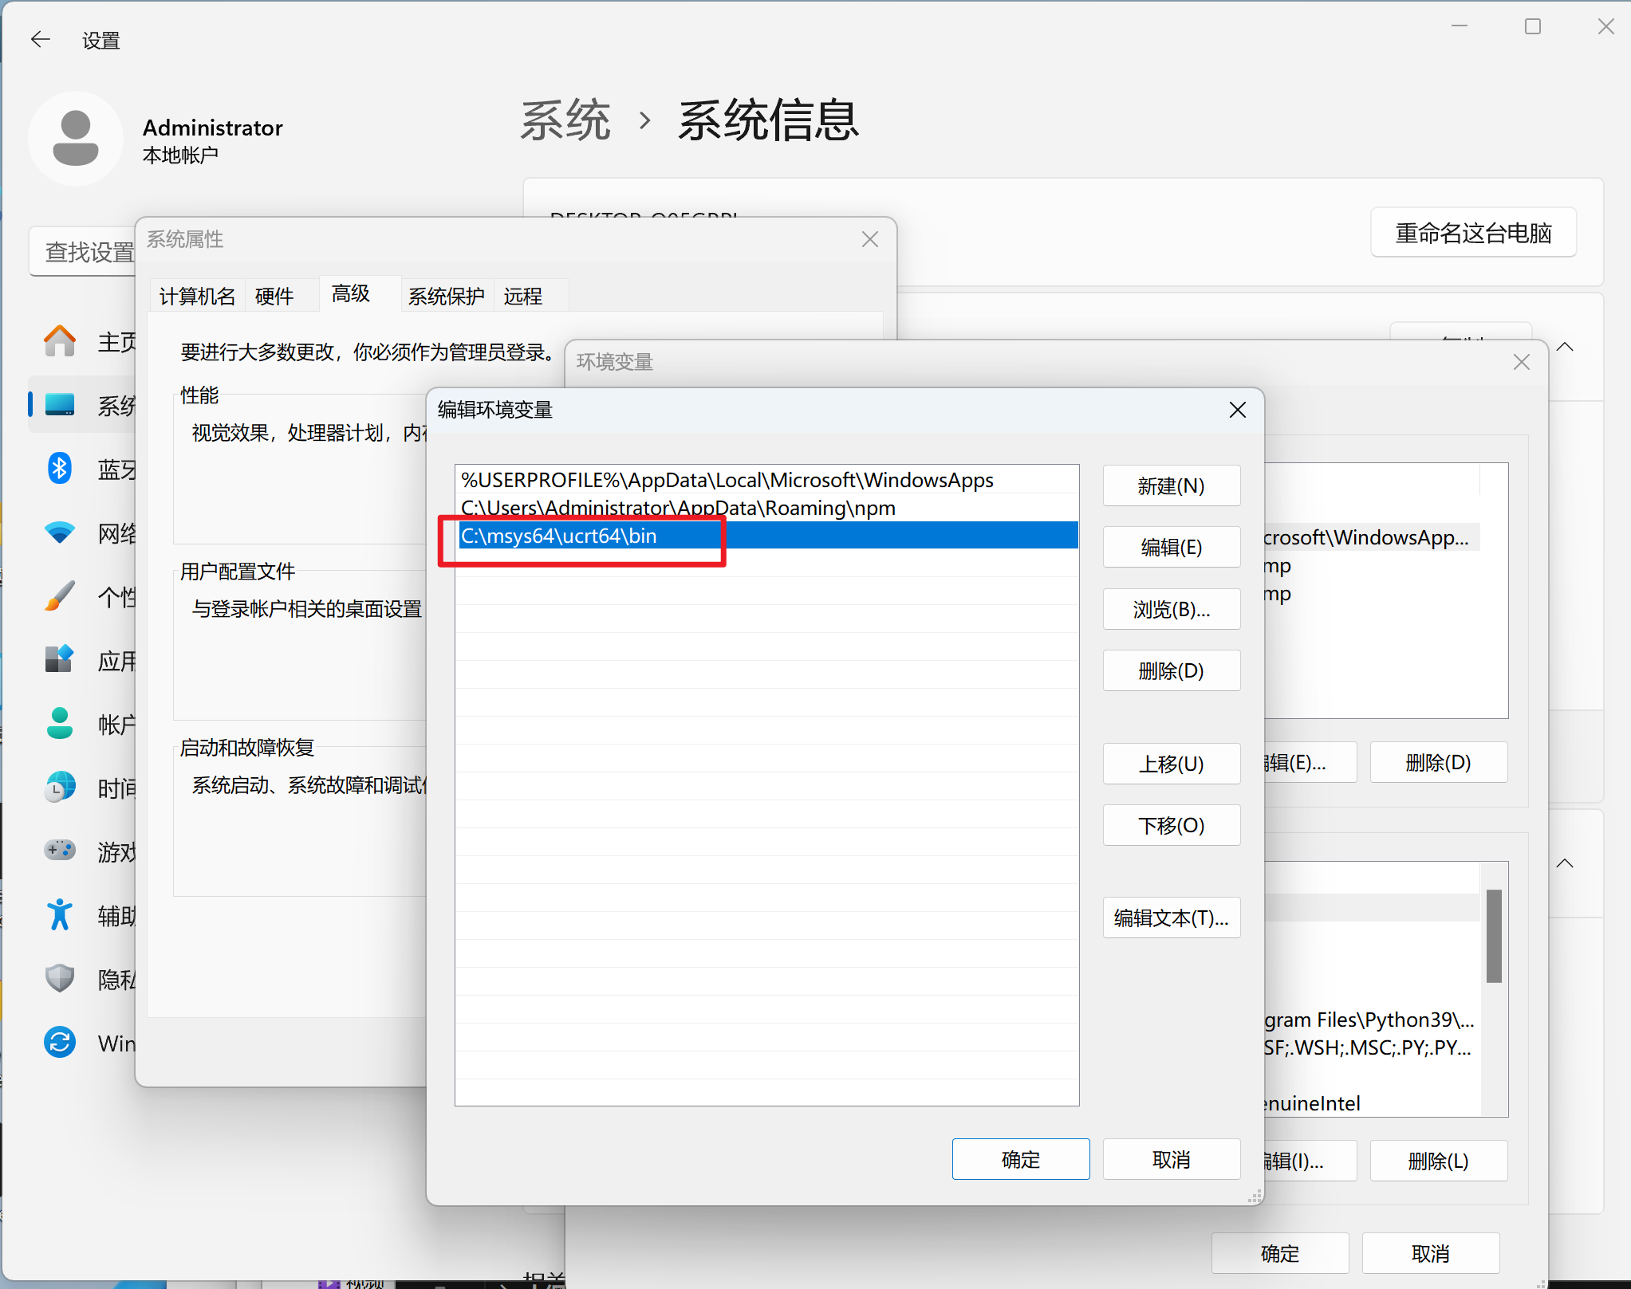Image resolution: width=1631 pixels, height=1289 pixels.
Task: Select WindowsApp... user variable row
Action: [x=1372, y=537]
